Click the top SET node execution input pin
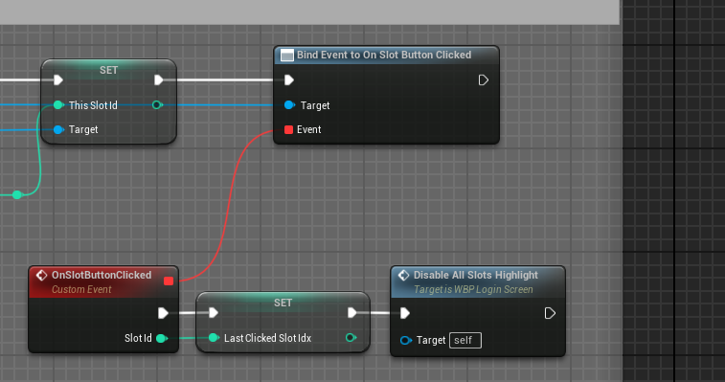Screen dimensions: 725x382 58,80
